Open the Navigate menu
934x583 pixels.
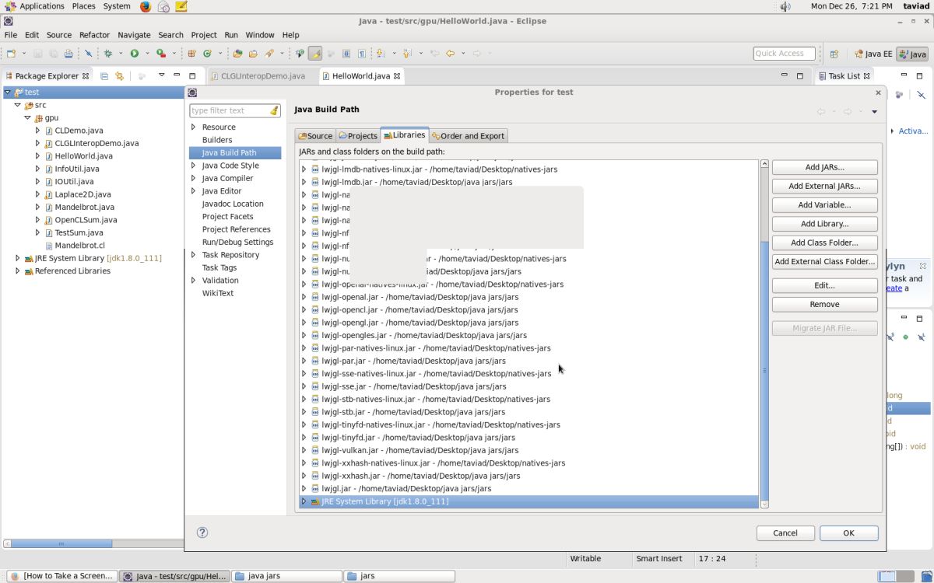pyautogui.click(x=134, y=35)
